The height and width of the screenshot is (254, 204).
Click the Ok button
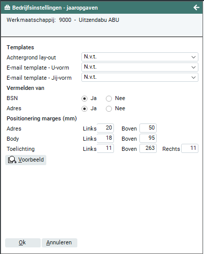pyautogui.click(x=23, y=243)
